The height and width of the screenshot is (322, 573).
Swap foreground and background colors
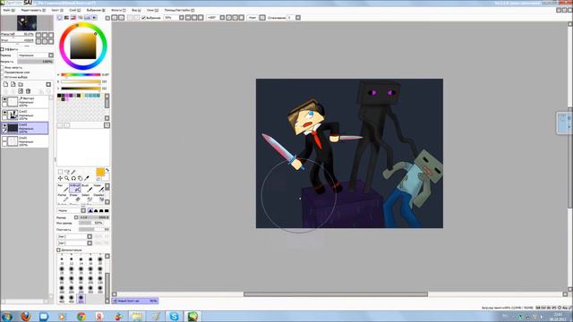(107, 171)
